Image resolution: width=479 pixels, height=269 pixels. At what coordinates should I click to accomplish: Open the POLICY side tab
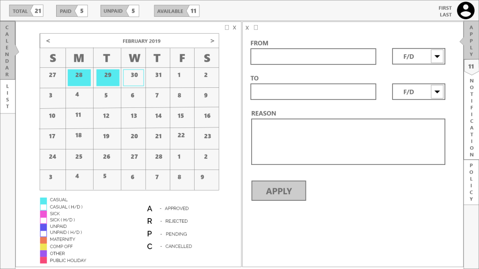coord(472,182)
